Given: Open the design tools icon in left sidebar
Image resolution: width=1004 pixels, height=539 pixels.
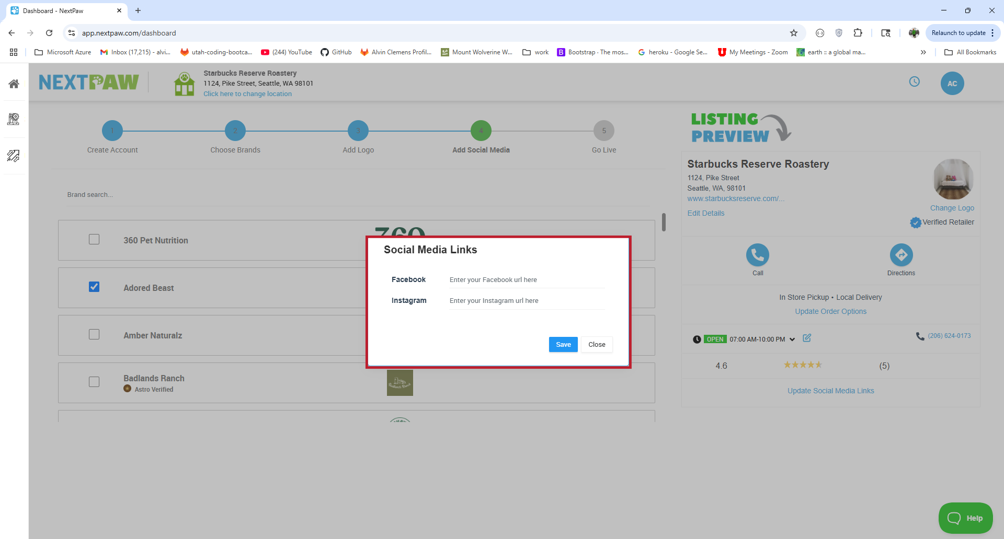Looking at the screenshot, I should click(14, 156).
